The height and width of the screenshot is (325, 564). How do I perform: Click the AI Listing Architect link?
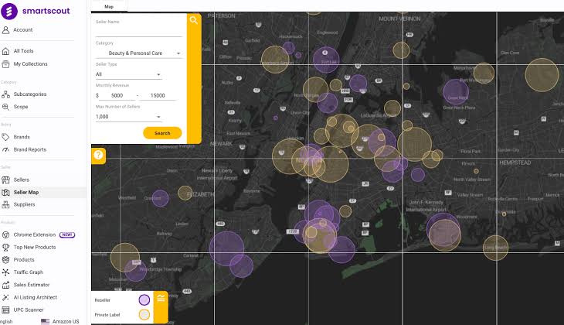click(36, 298)
